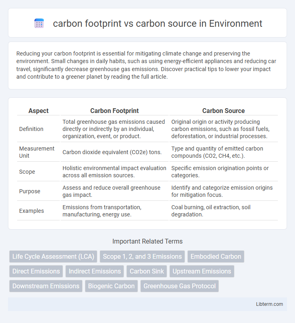Open the Life Cycle Assessment (LCA) tag
Screen dimensions: 295x323
pos(53,256)
